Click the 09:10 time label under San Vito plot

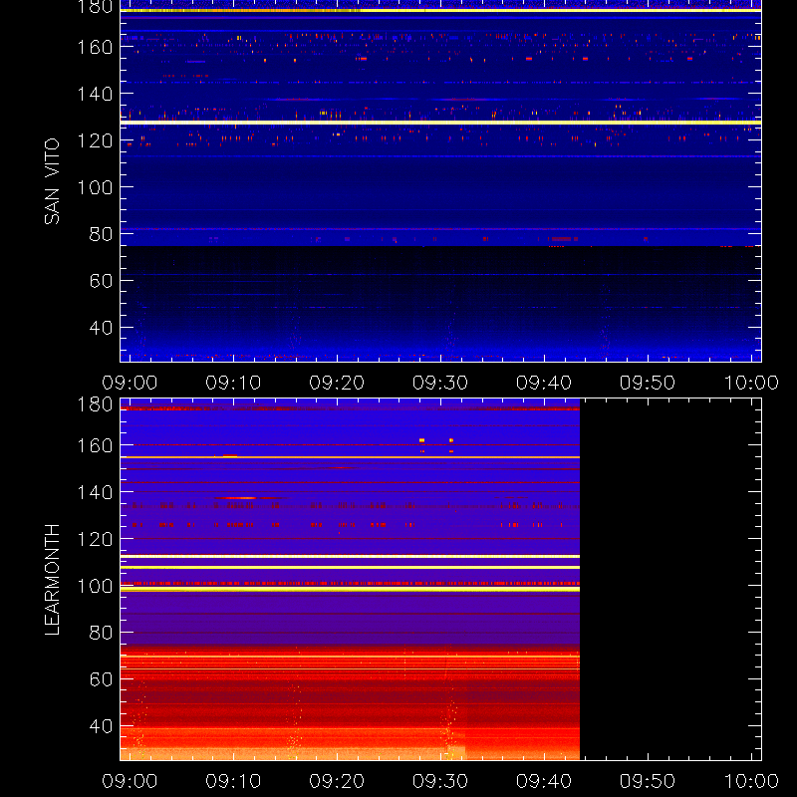pos(233,383)
